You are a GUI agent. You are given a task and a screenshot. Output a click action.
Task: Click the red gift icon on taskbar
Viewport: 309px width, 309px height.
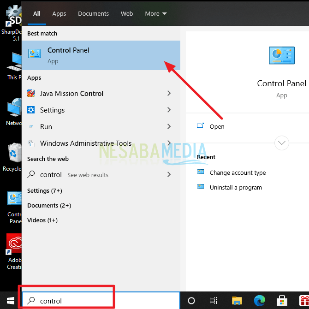tap(304, 301)
